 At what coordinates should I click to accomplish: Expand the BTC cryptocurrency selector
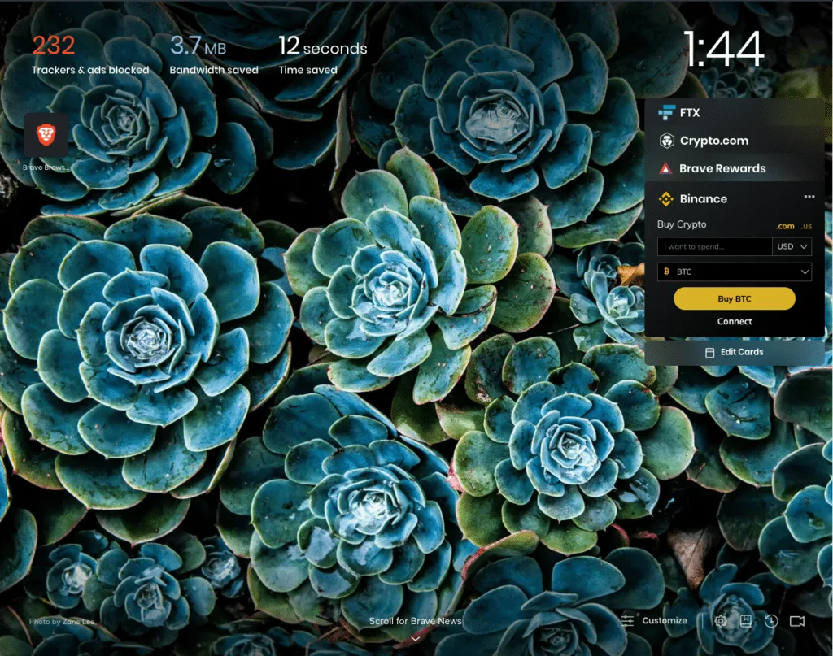734,272
